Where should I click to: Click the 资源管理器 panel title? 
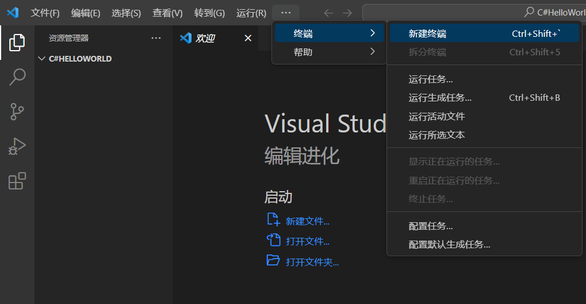pyautogui.click(x=69, y=38)
